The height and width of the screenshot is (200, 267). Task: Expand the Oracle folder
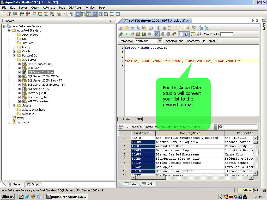[x=14, y=51]
